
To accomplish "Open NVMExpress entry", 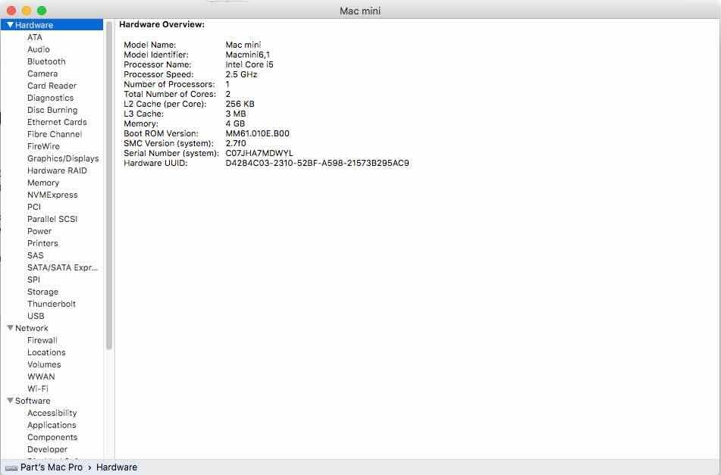I will (52, 195).
